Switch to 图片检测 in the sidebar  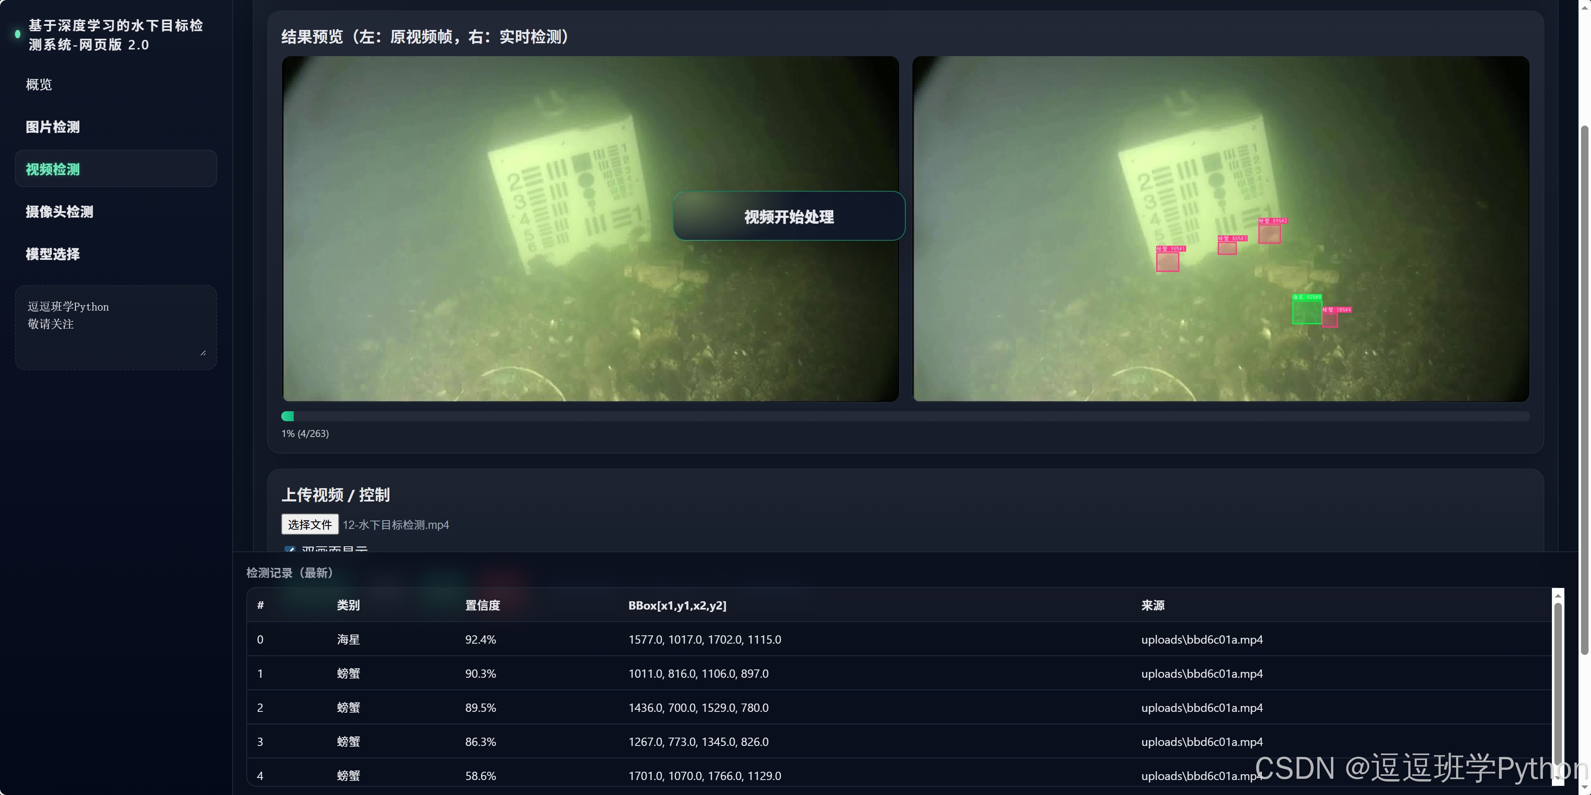point(52,127)
